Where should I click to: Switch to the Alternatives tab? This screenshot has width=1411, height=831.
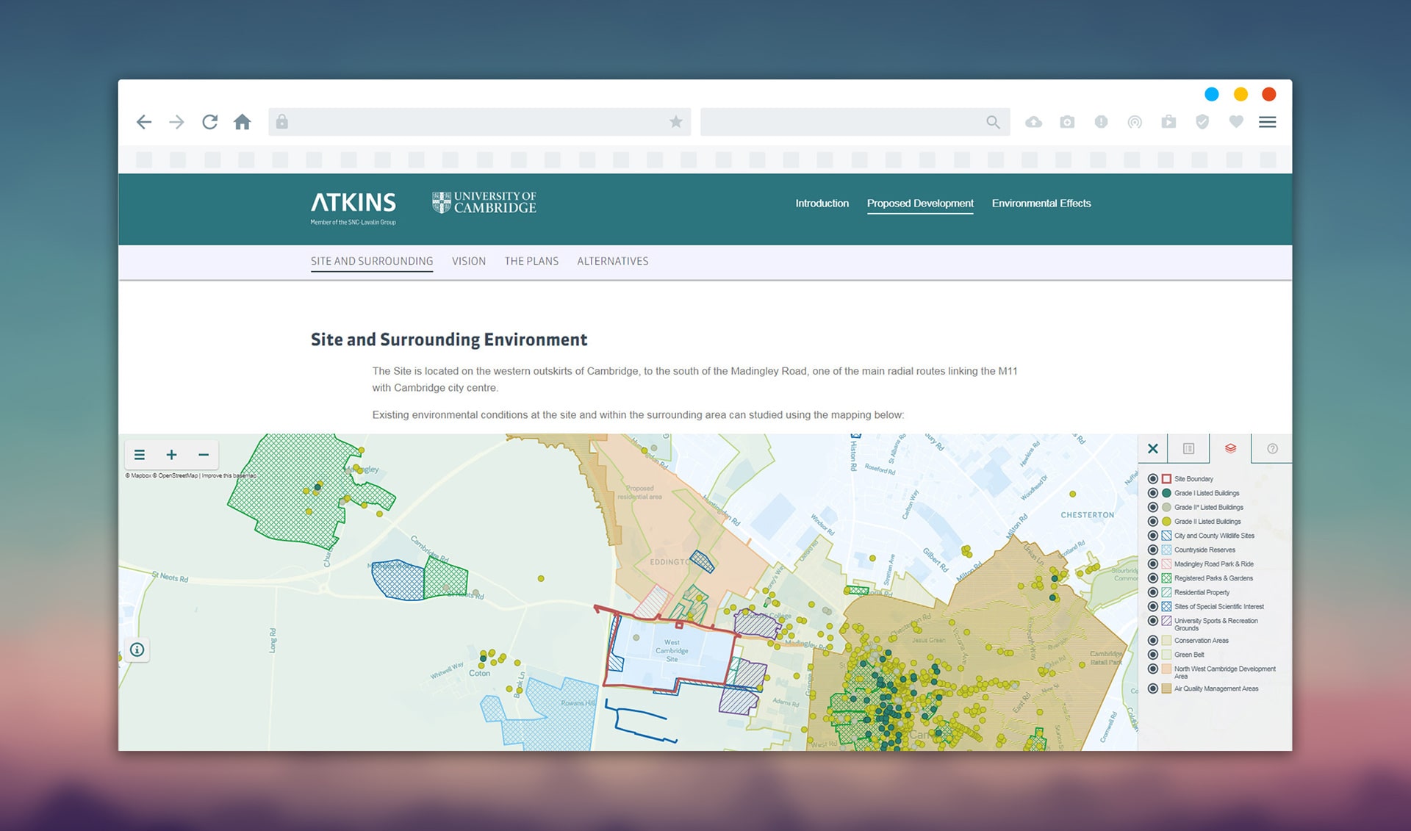click(x=612, y=262)
